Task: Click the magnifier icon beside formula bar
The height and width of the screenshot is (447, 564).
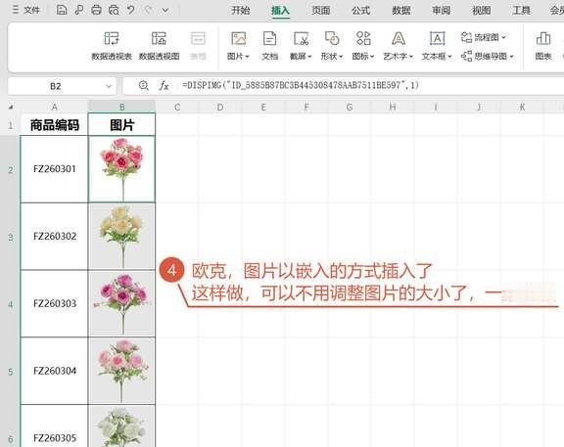Action: 144,85
